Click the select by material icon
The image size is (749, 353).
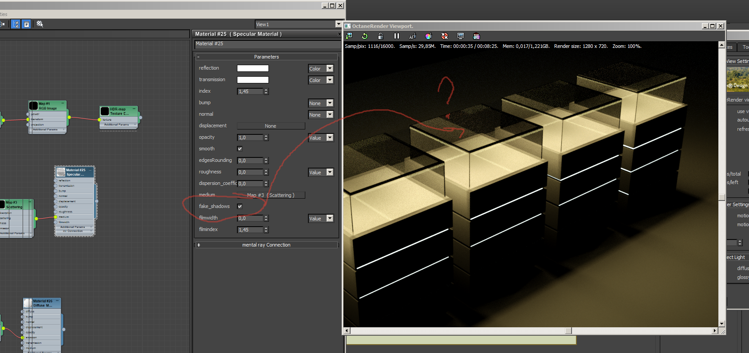[40, 24]
